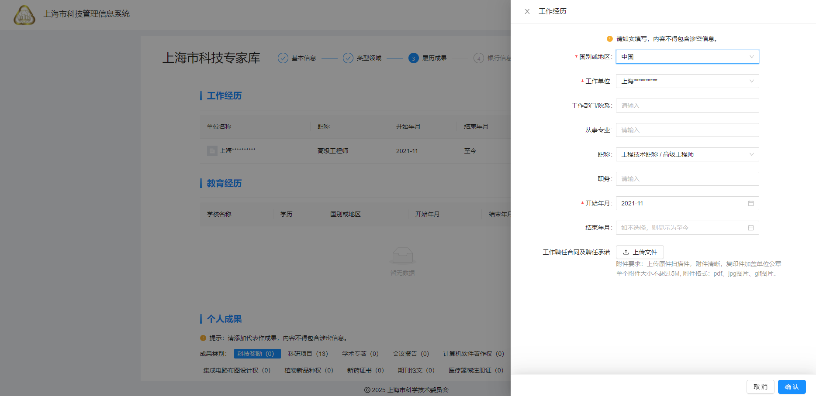Expand the 工作单位 dropdown
This screenshot has height=396, width=816.
coord(687,81)
